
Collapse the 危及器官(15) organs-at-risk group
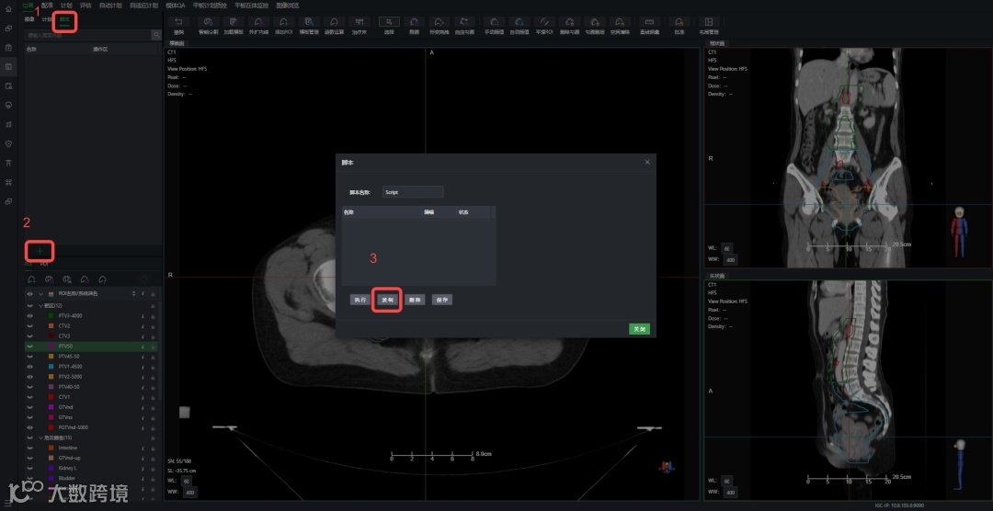pyautogui.click(x=41, y=437)
